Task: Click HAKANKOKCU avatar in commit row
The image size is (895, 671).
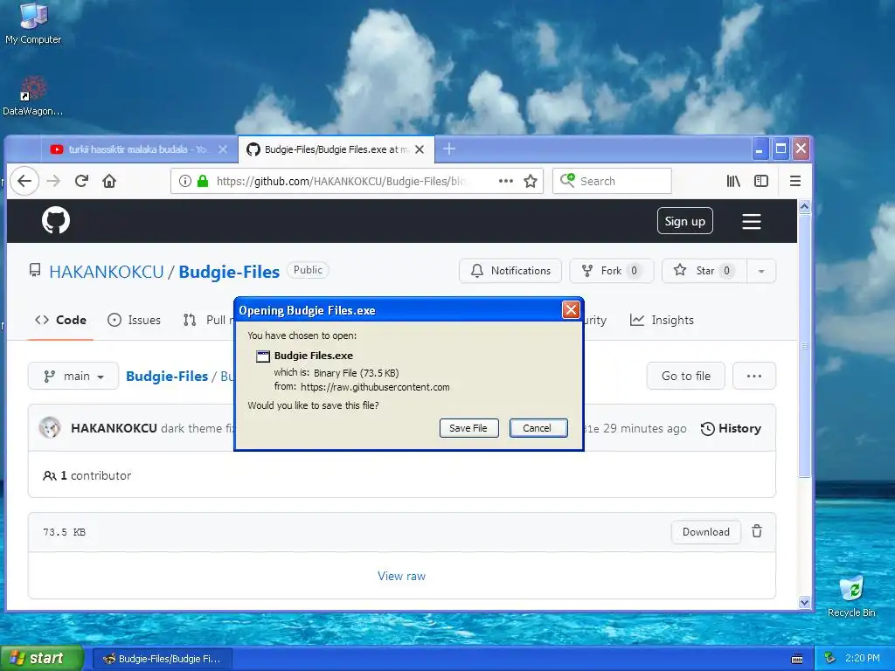Action: [50, 428]
